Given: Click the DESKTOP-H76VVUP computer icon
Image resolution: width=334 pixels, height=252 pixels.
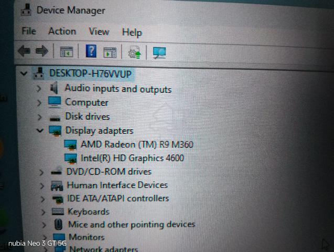Looking at the screenshot, I should (x=39, y=73).
